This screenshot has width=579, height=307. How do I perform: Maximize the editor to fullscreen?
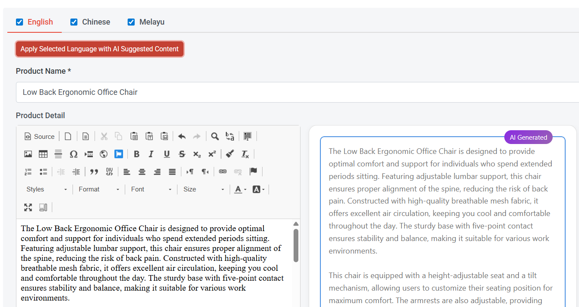click(28, 207)
